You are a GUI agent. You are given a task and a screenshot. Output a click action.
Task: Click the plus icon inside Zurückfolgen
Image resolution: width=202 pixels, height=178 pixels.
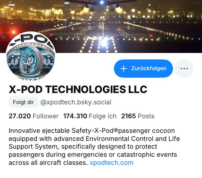point(124,69)
